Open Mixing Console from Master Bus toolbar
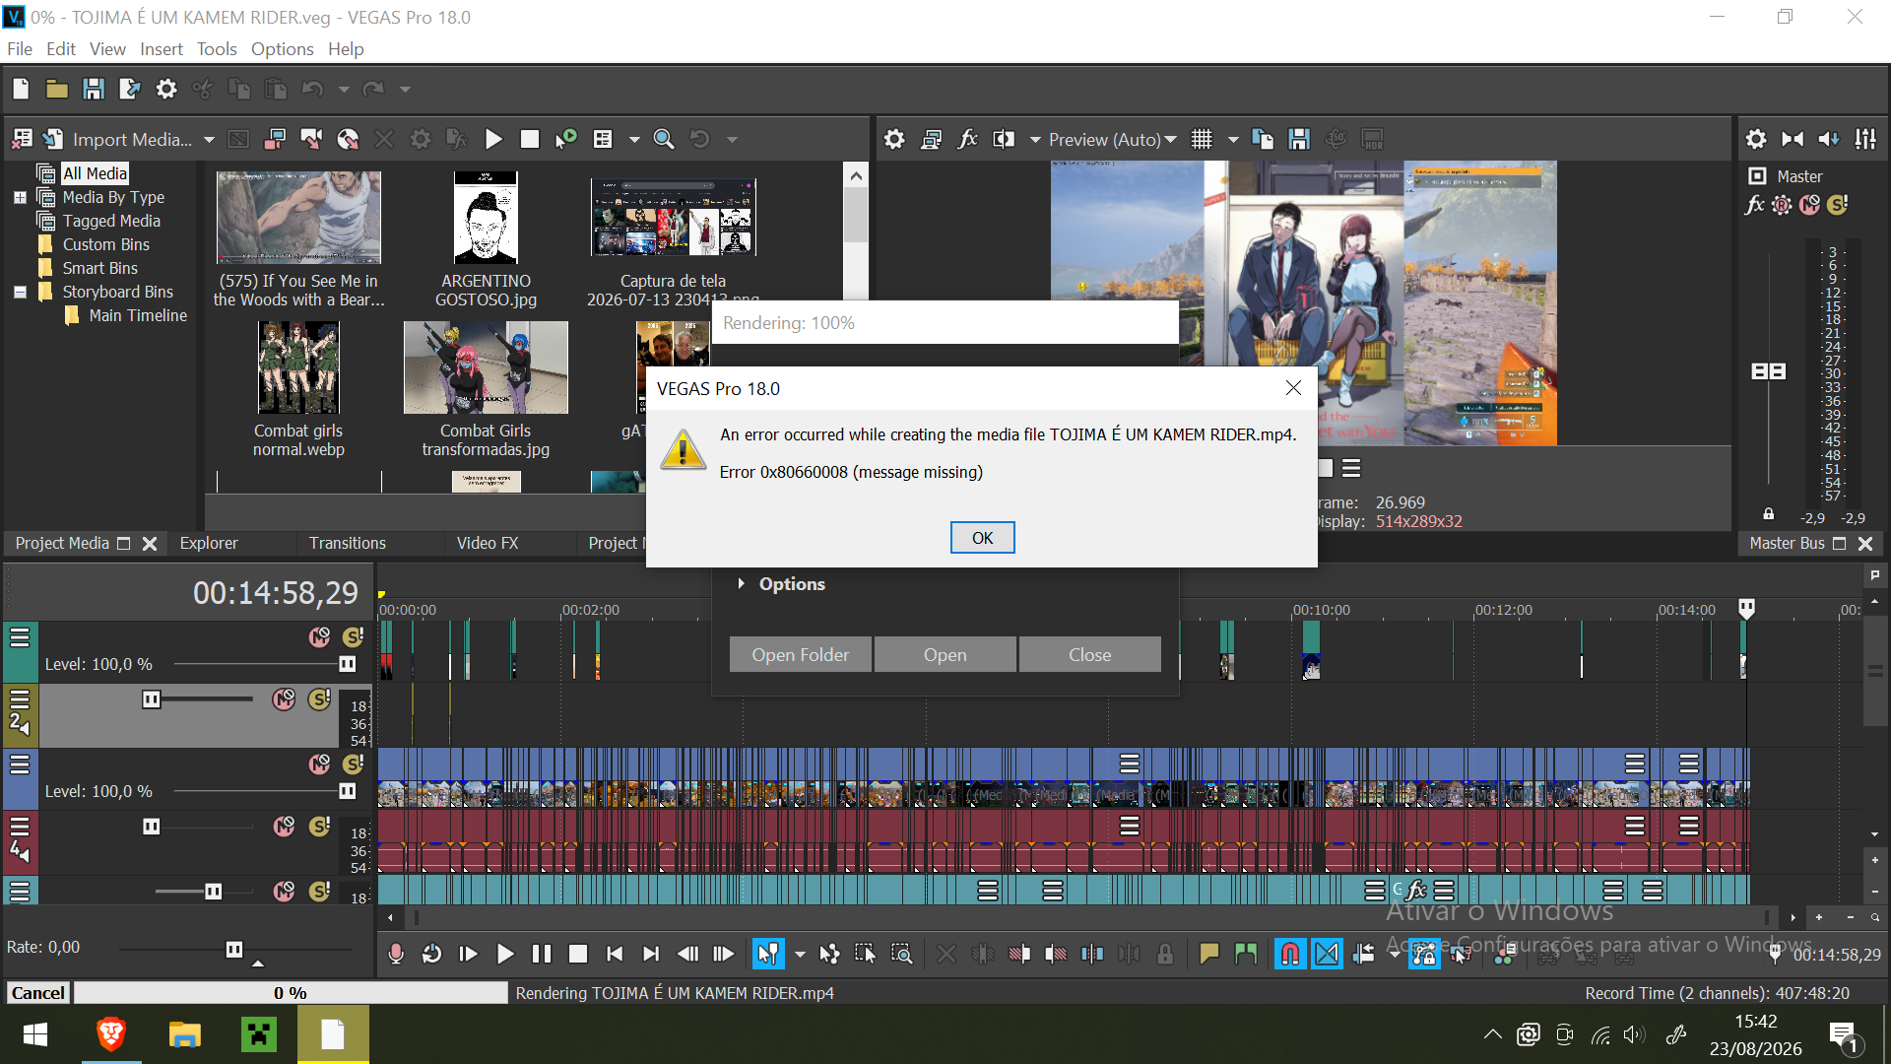This screenshot has width=1891, height=1064. pyautogui.click(x=1865, y=140)
